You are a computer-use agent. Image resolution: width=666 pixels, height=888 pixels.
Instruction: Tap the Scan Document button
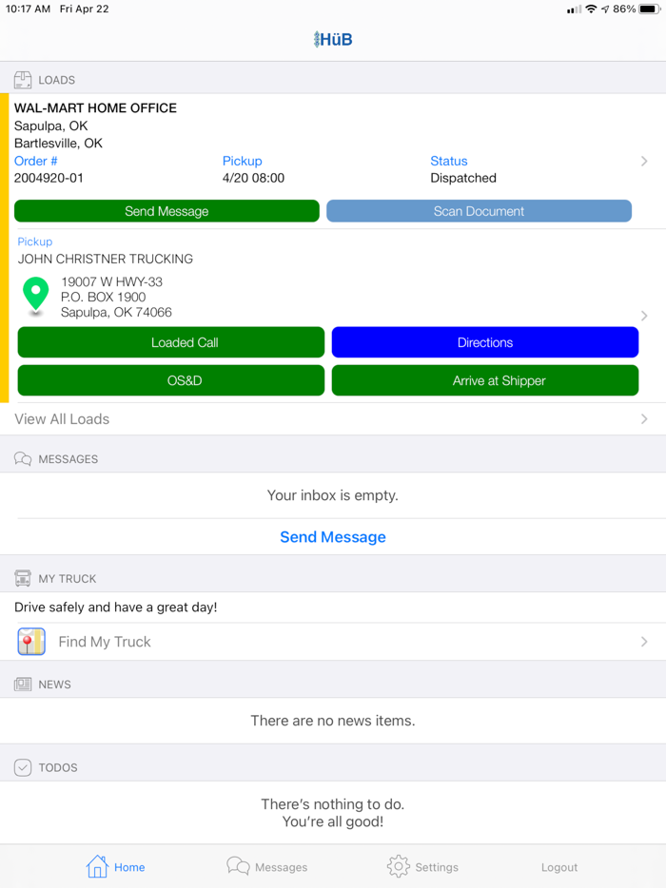pyautogui.click(x=479, y=211)
